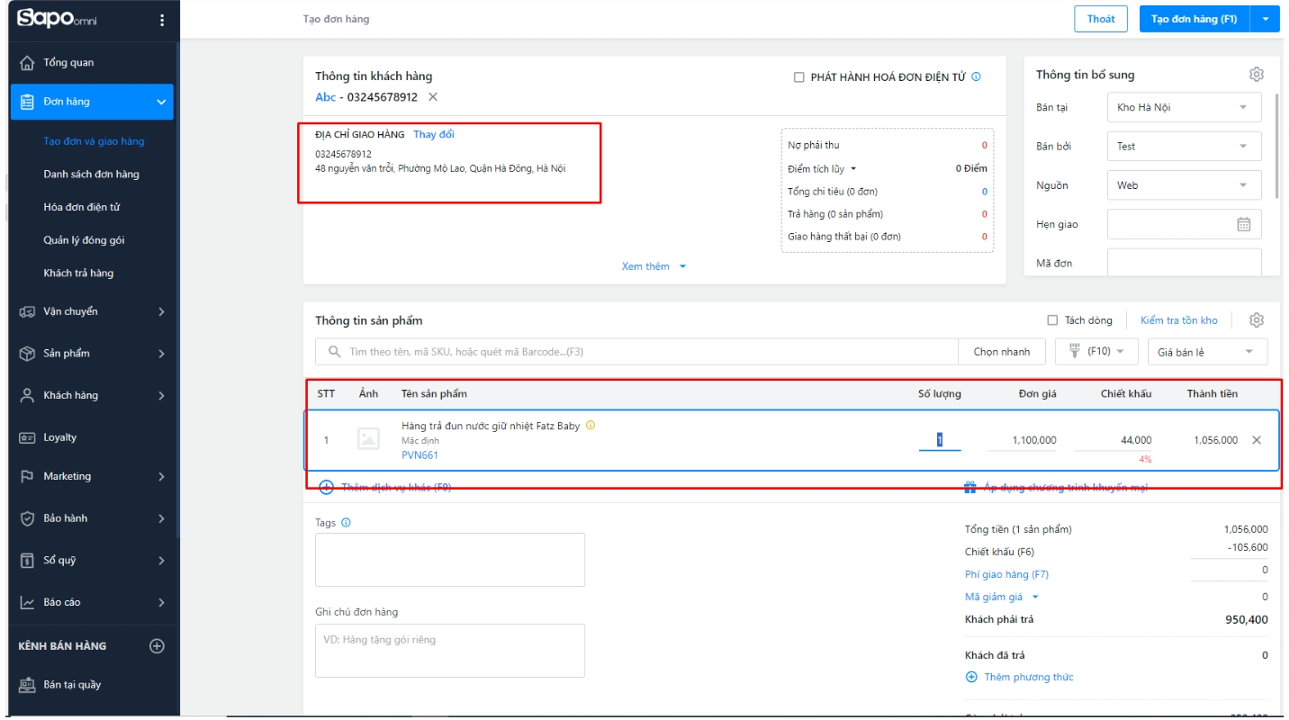Screen dimensions: 1290x720
Task: Expand Xem thêm customer details
Action: pos(654,266)
